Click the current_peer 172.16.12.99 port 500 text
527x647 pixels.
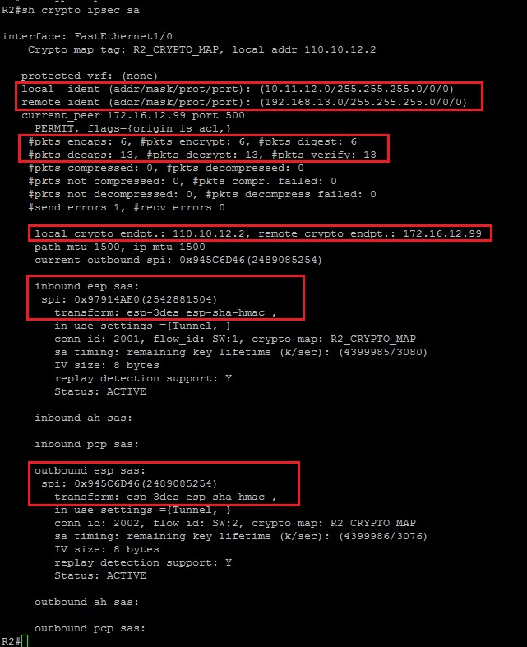(133, 116)
